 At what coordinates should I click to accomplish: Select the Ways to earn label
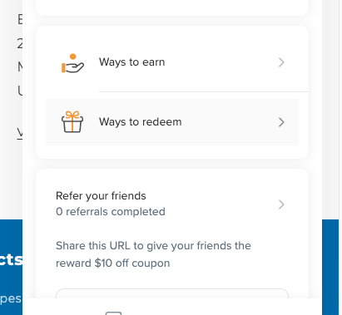point(132,62)
